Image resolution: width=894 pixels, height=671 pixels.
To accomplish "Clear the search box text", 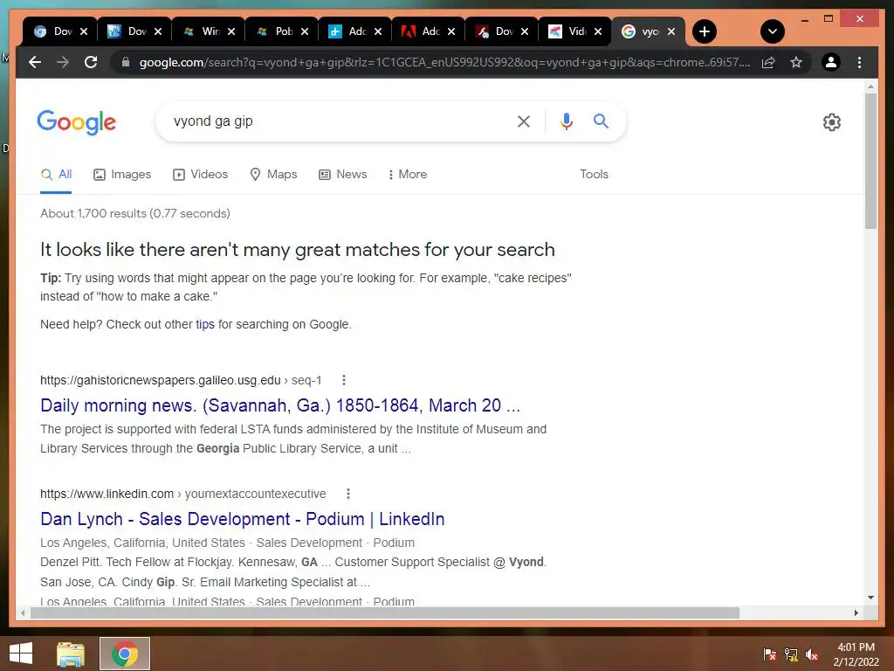I will point(524,121).
